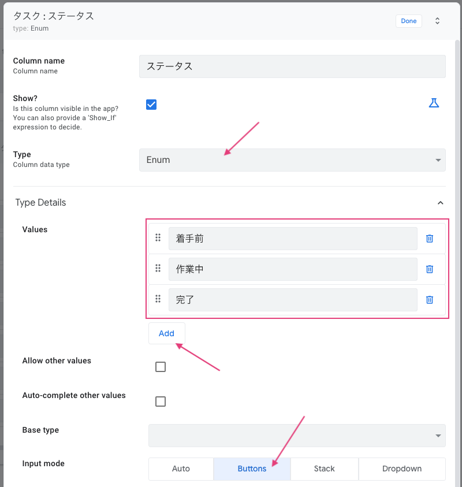
Task: Enable Auto-complete other values checkbox
Action: pyautogui.click(x=161, y=402)
